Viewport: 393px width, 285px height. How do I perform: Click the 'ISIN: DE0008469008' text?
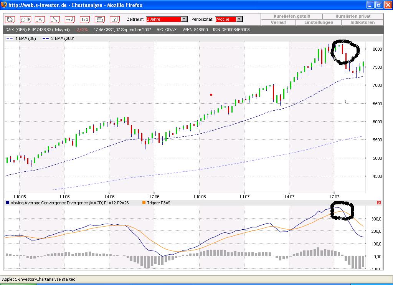[231, 30]
